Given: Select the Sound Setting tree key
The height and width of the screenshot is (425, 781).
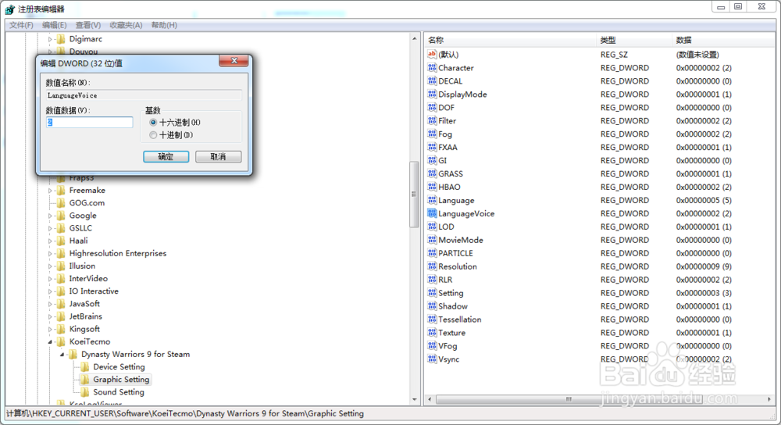Looking at the screenshot, I should [x=119, y=392].
